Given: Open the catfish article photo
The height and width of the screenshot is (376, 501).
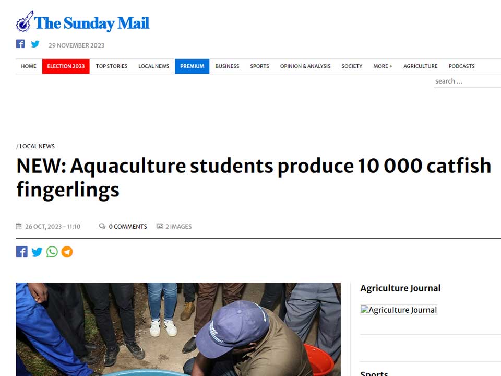Looking at the screenshot, I should click(x=178, y=329).
